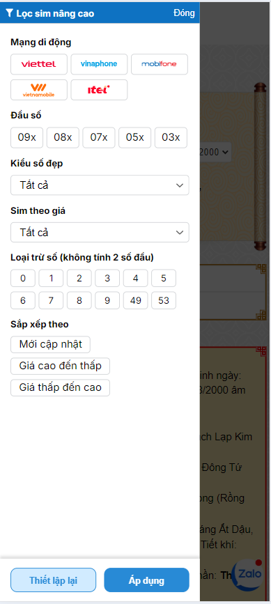Sort by Mới cập nhật
This screenshot has width=271, height=604.
(x=50, y=344)
